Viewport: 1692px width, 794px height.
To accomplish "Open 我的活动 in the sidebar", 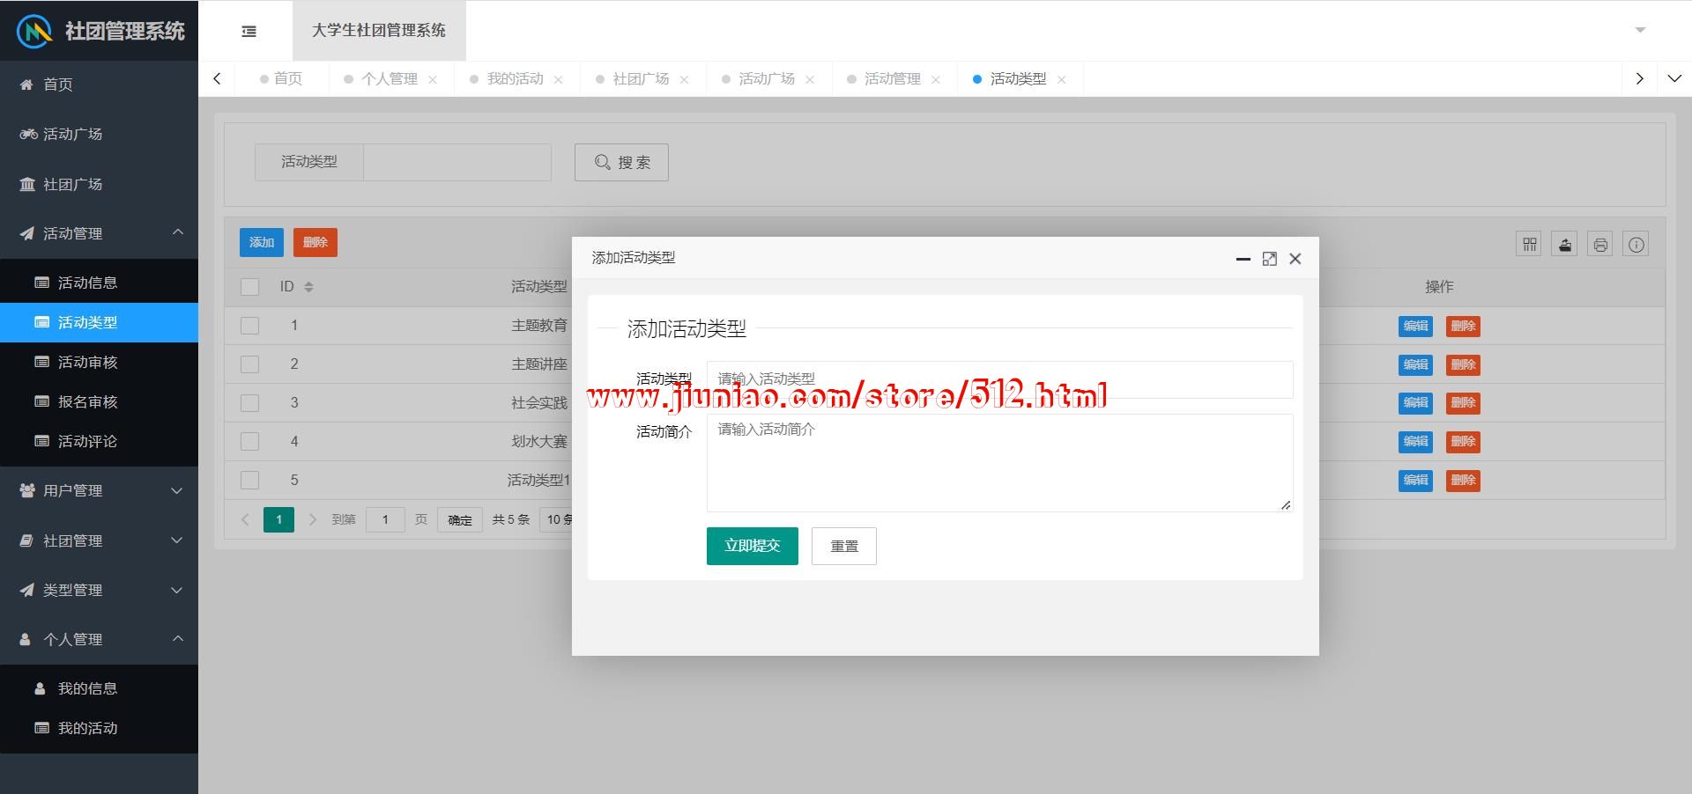I will click(x=99, y=728).
